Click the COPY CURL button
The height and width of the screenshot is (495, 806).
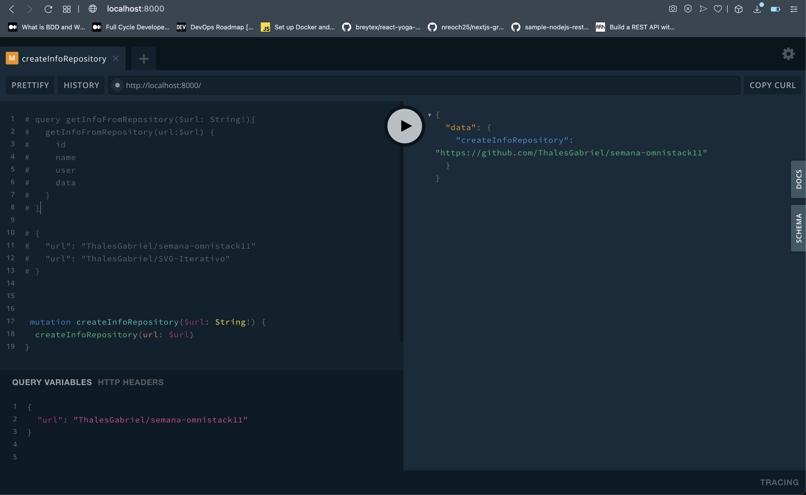pos(772,85)
